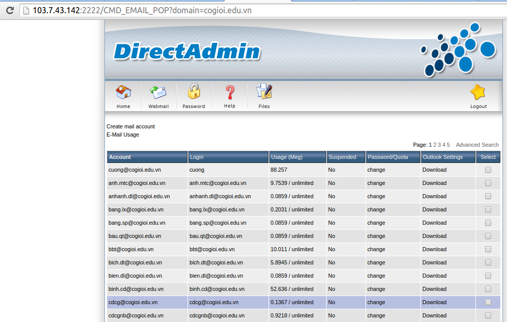This screenshot has width=507, height=322.
Task: Click the Logout star icon
Action: pyautogui.click(x=478, y=92)
